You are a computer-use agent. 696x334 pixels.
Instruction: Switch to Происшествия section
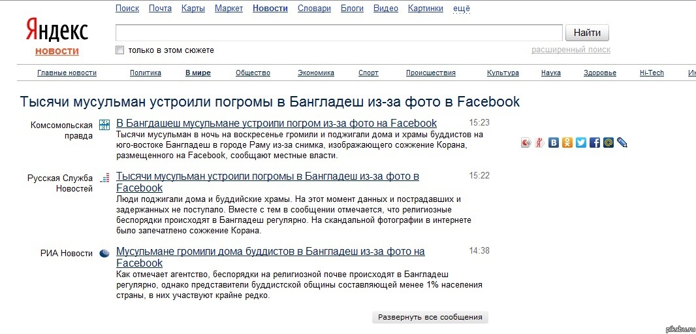(x=431, y=73)
